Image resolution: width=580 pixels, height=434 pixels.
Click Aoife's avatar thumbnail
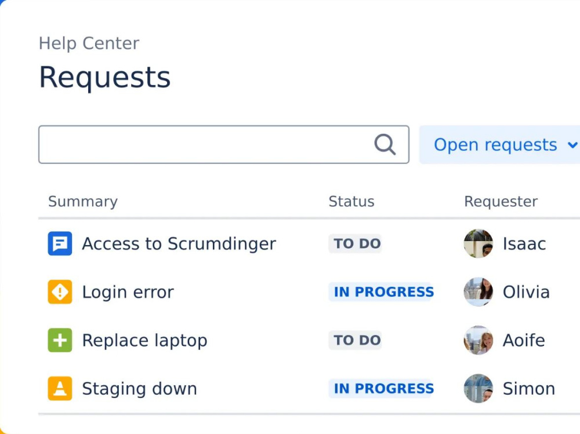(x=478, y=340)
